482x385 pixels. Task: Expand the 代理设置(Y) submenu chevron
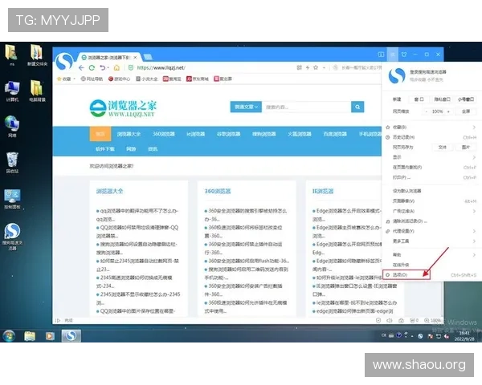pos(474,231)
